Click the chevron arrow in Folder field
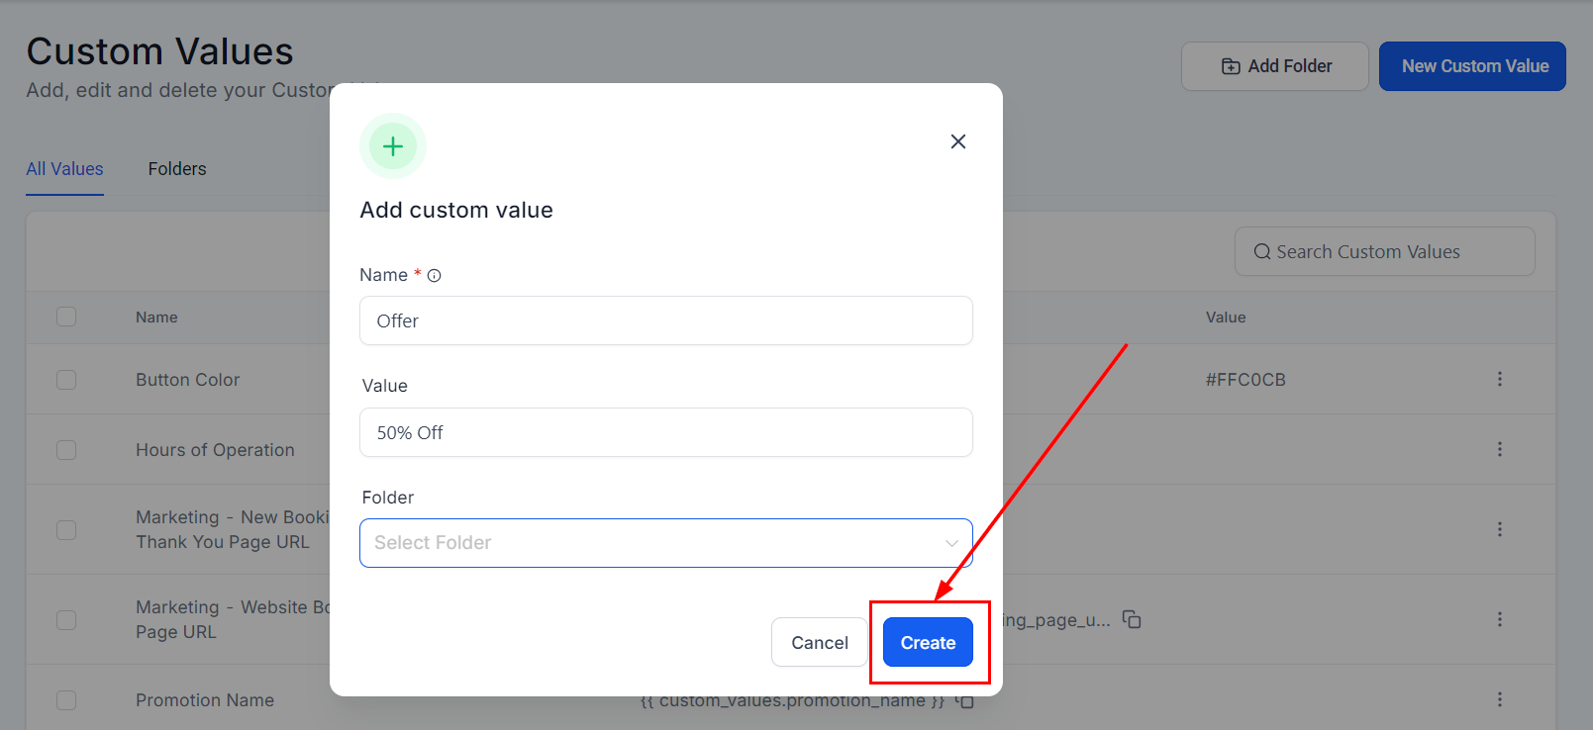The width and height of the screenshot is (1593, 730). pos(951,543)
